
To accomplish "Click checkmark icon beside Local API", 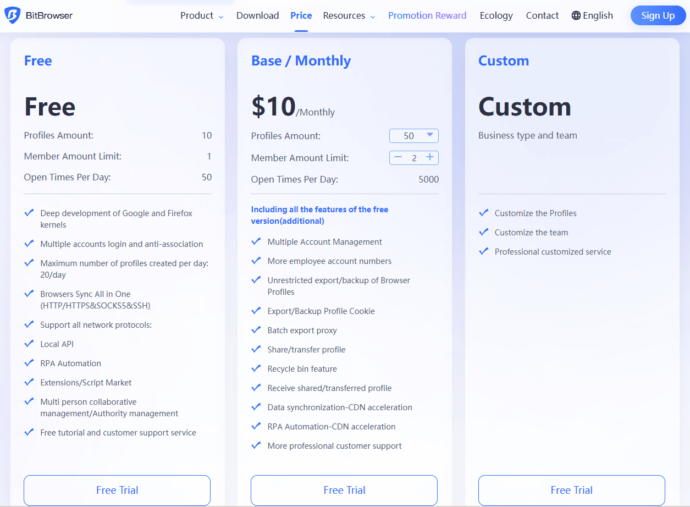I will pyautogui.click(x=29, y=344).
